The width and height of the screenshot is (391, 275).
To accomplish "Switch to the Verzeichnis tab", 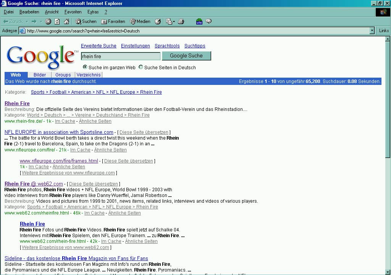I will [89, 75].
